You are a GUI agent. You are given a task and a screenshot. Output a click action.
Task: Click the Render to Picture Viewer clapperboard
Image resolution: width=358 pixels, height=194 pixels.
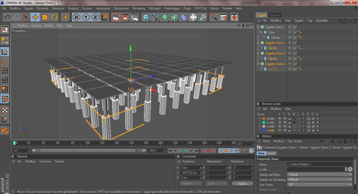point(125,17)
